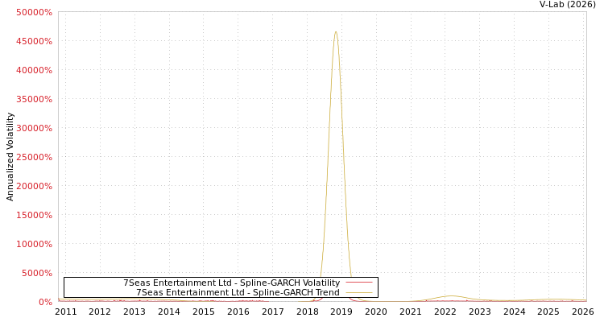Click the 2022 x-axis label
Viewport: 604px width, 322px height.
tap(445, 312)
